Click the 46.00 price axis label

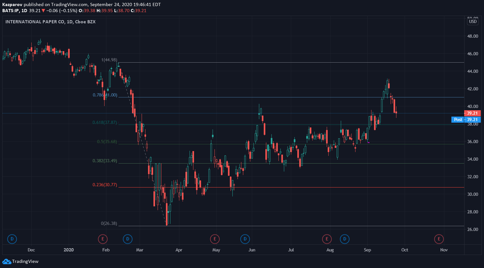473,54
